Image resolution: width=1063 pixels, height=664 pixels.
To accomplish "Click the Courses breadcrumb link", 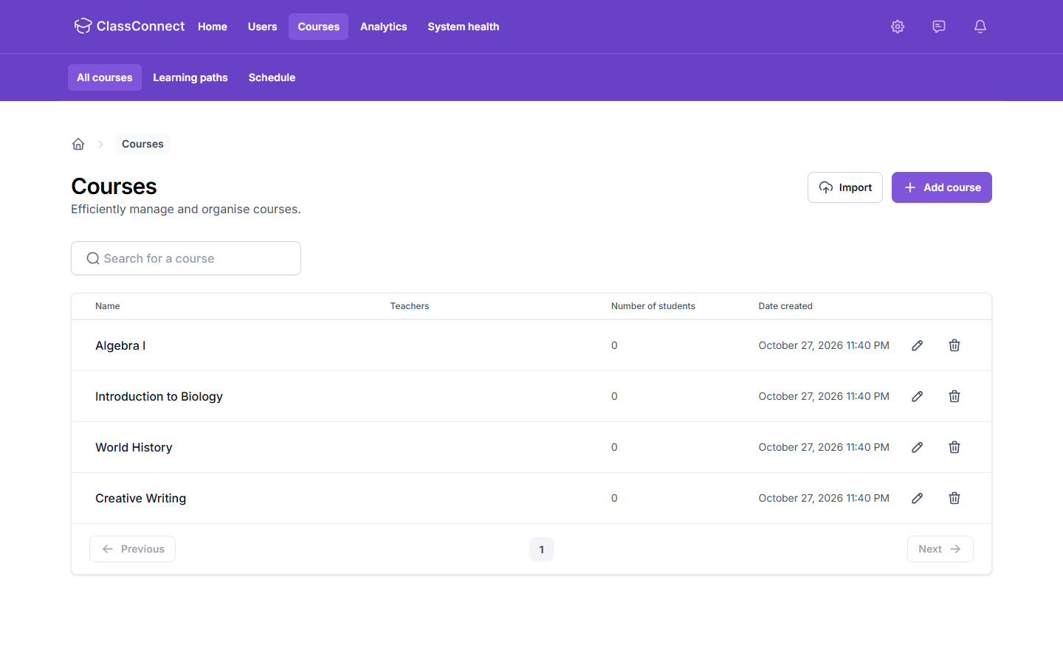I will [142, 144].
